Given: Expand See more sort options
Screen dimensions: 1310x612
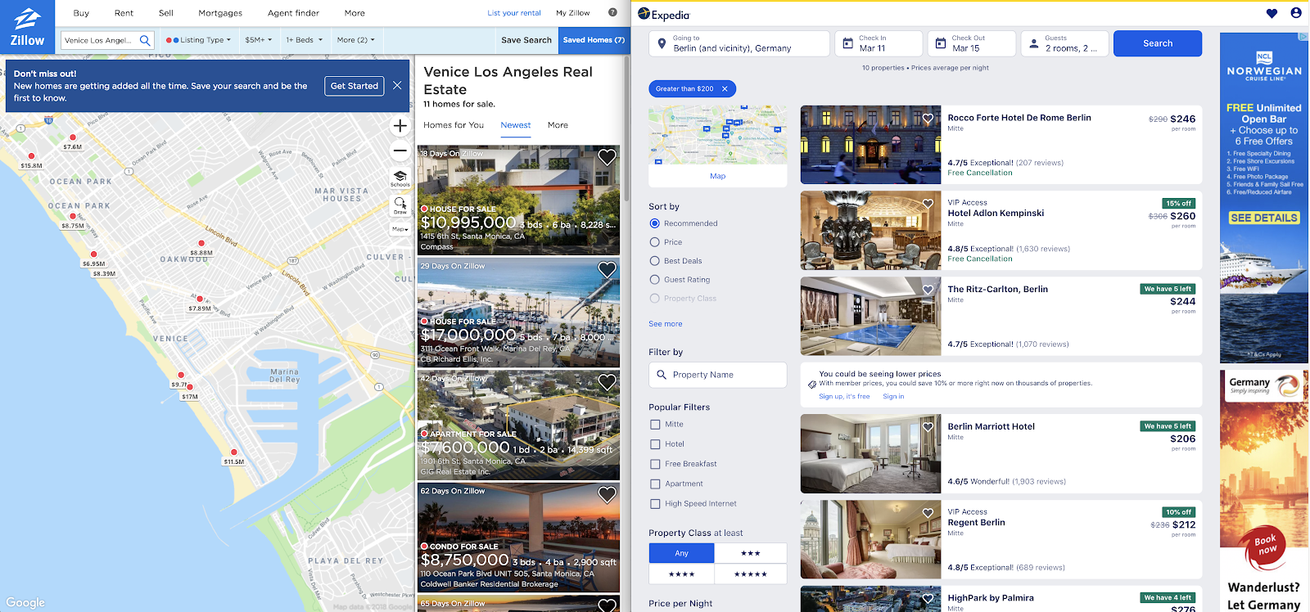Looking at the screenshot, I should [666, 324].
